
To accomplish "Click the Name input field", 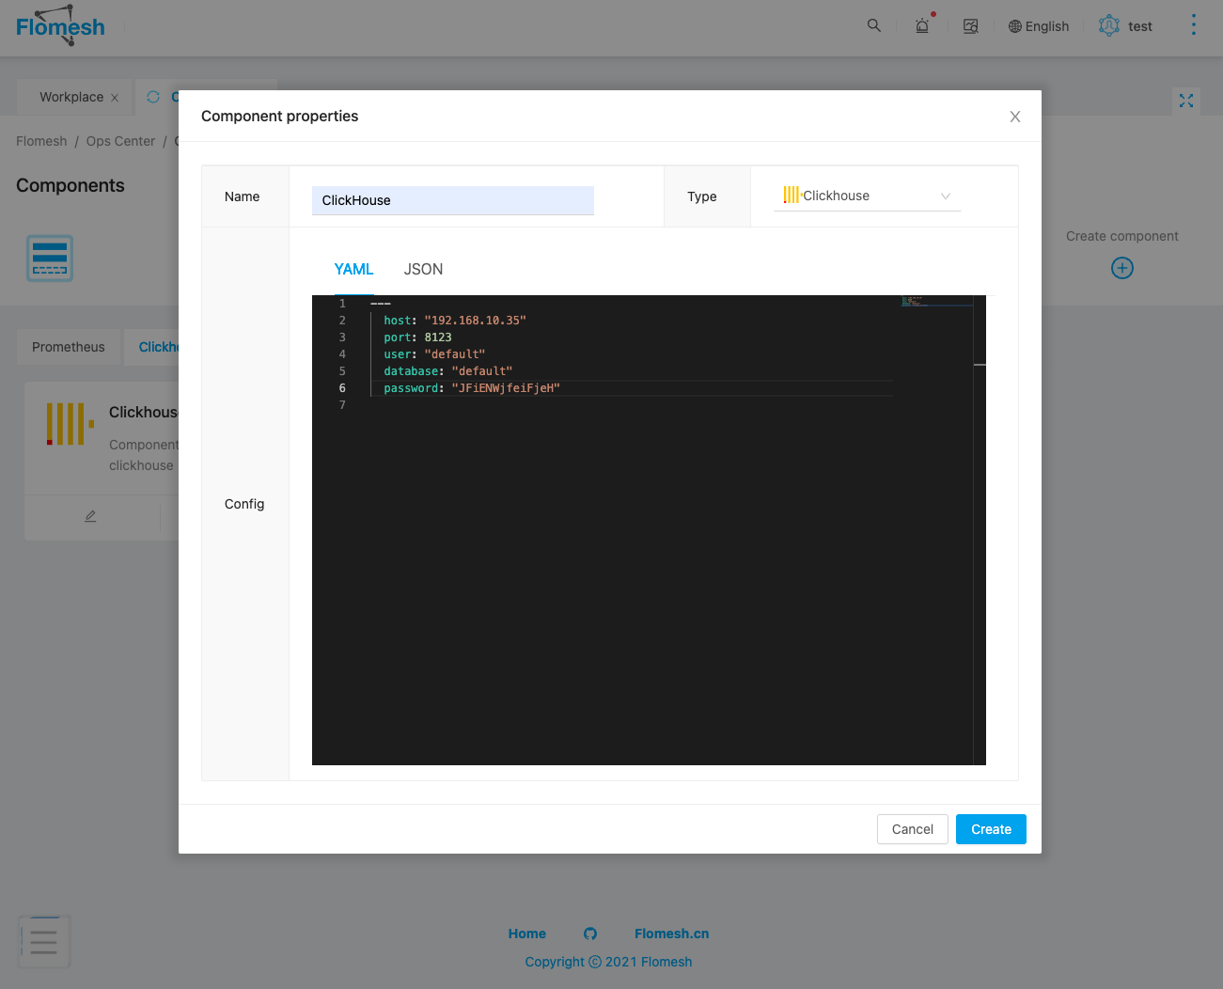I will tap(452, 200).
